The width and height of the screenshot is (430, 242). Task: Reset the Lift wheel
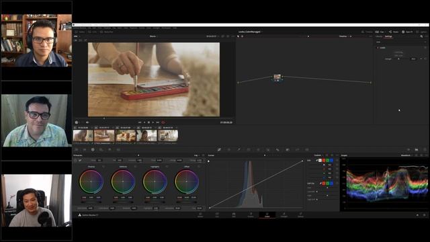(103, 167)
